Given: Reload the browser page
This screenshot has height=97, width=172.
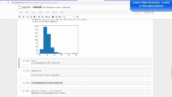Looking at the screenshot, I should point(8,2).
